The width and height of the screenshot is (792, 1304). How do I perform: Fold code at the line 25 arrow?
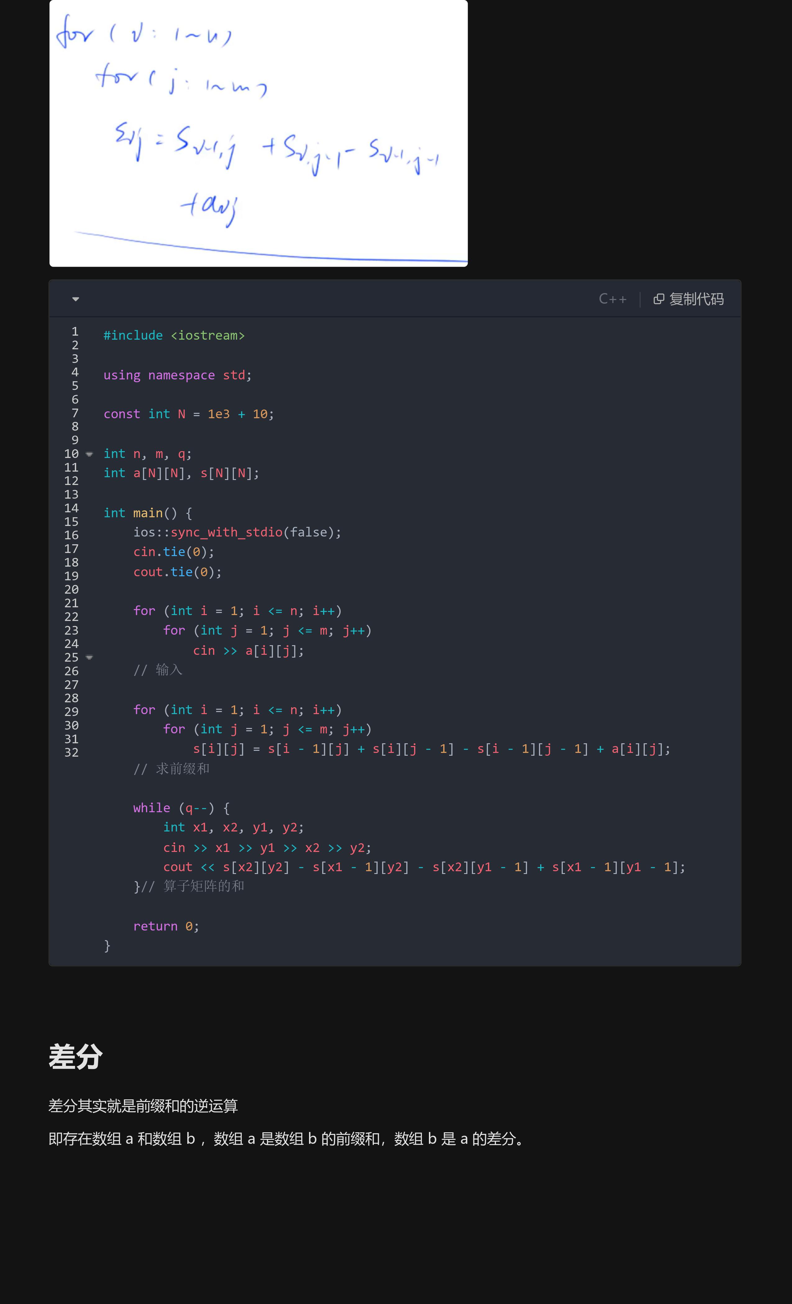[89, 657]
